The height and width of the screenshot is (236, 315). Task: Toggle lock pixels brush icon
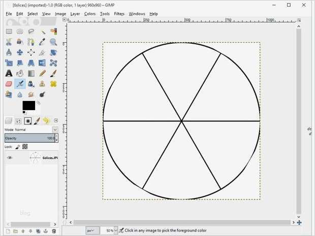(x=17, y=147)
